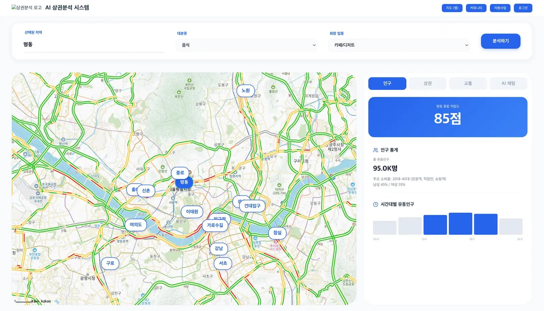Select the 가로수길 map marker
Viewport: 544px width, 311px height.
pyautogui.click(x=215, y=225)
